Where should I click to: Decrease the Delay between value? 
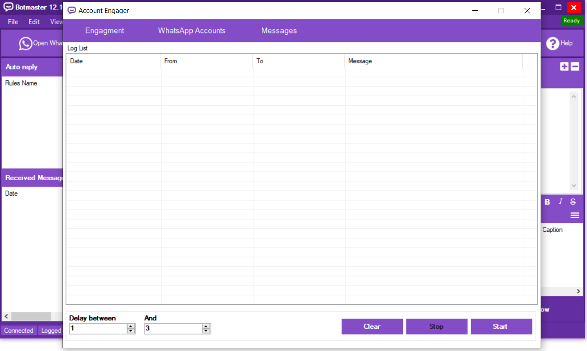pyautogui.click(x=131, y=331)
